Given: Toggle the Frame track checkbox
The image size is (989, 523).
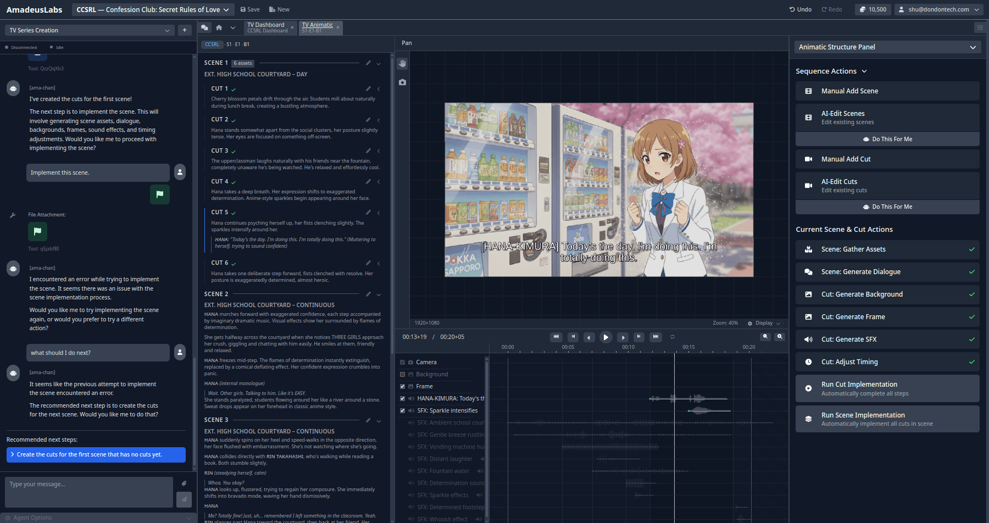Looking at the screenshot, I should pyautogui.click(x=402, y=386).
